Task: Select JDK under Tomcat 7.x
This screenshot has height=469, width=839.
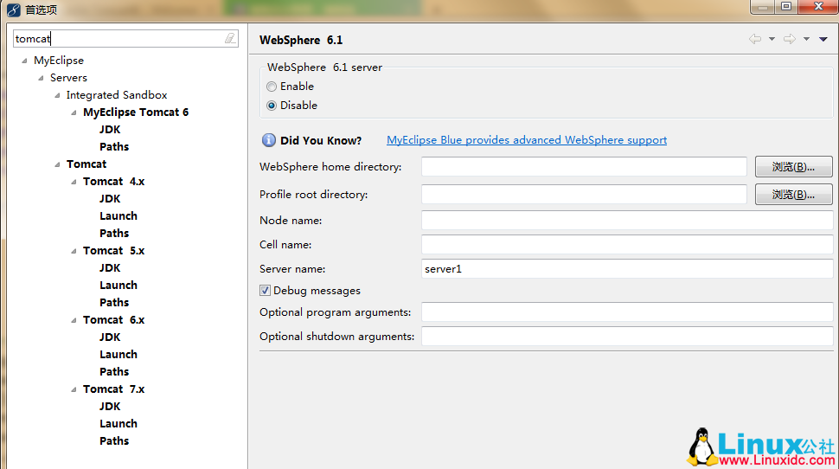Action: (110, 407)
